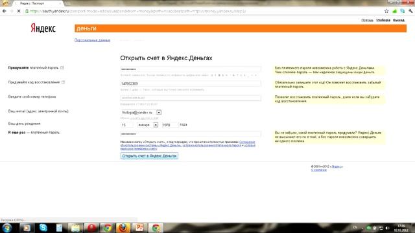This screenshot has width=415, height=233.
Task: Click the phone number input field
Action: click(x=191, y=98)
